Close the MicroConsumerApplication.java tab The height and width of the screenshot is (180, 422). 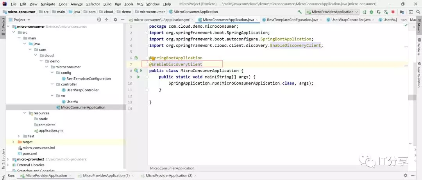coord(257,20)
